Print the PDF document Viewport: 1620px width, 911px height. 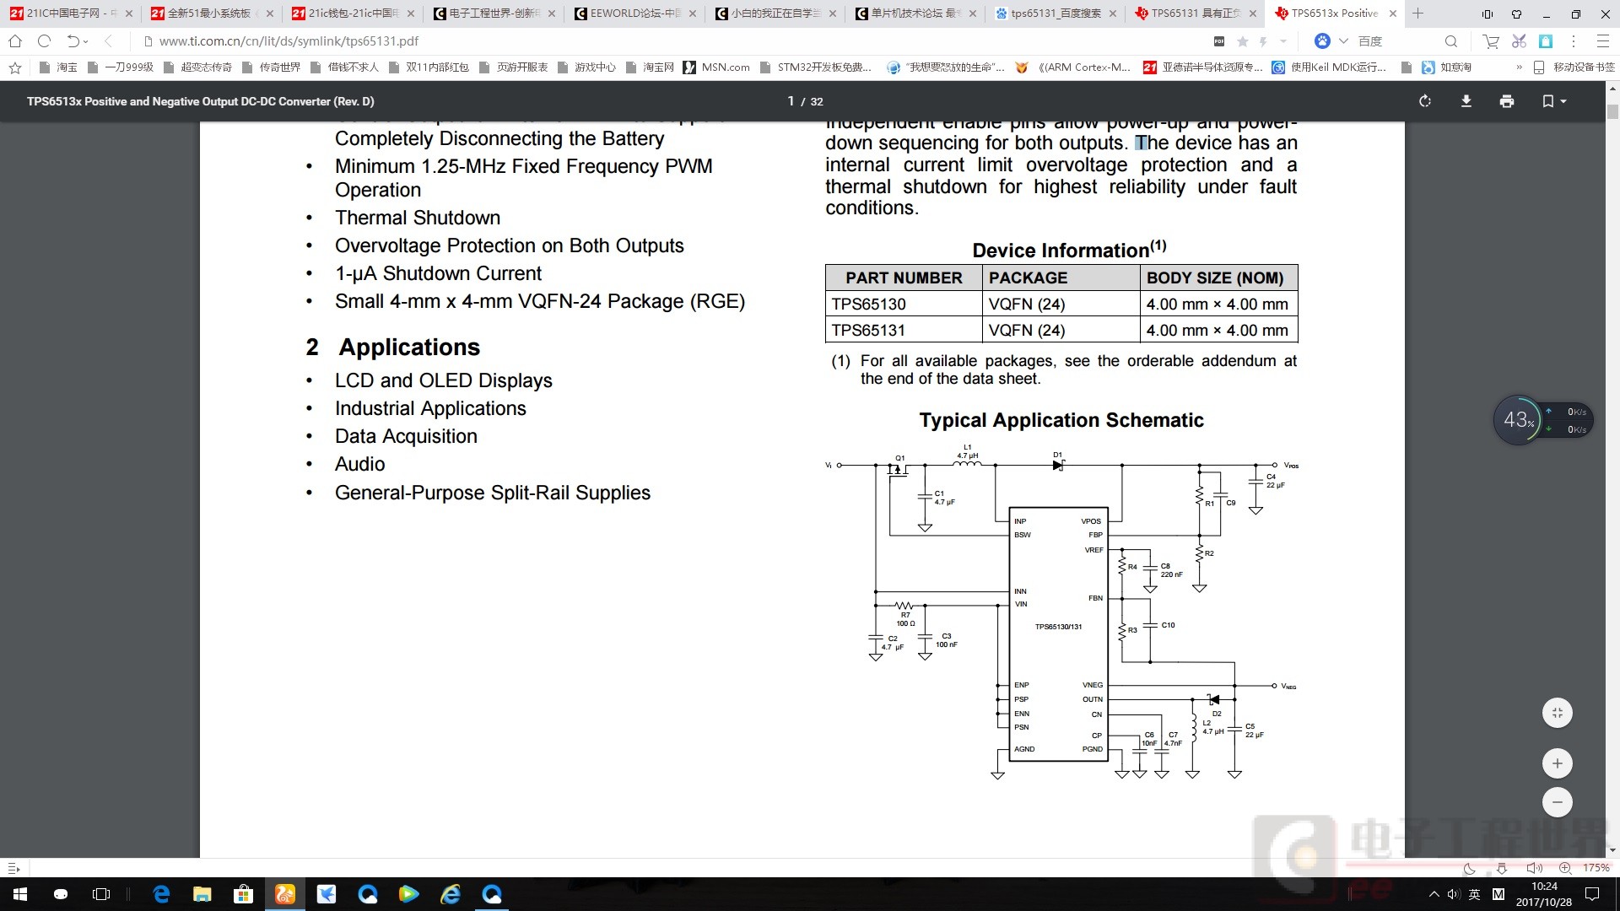click(1507, 101)
